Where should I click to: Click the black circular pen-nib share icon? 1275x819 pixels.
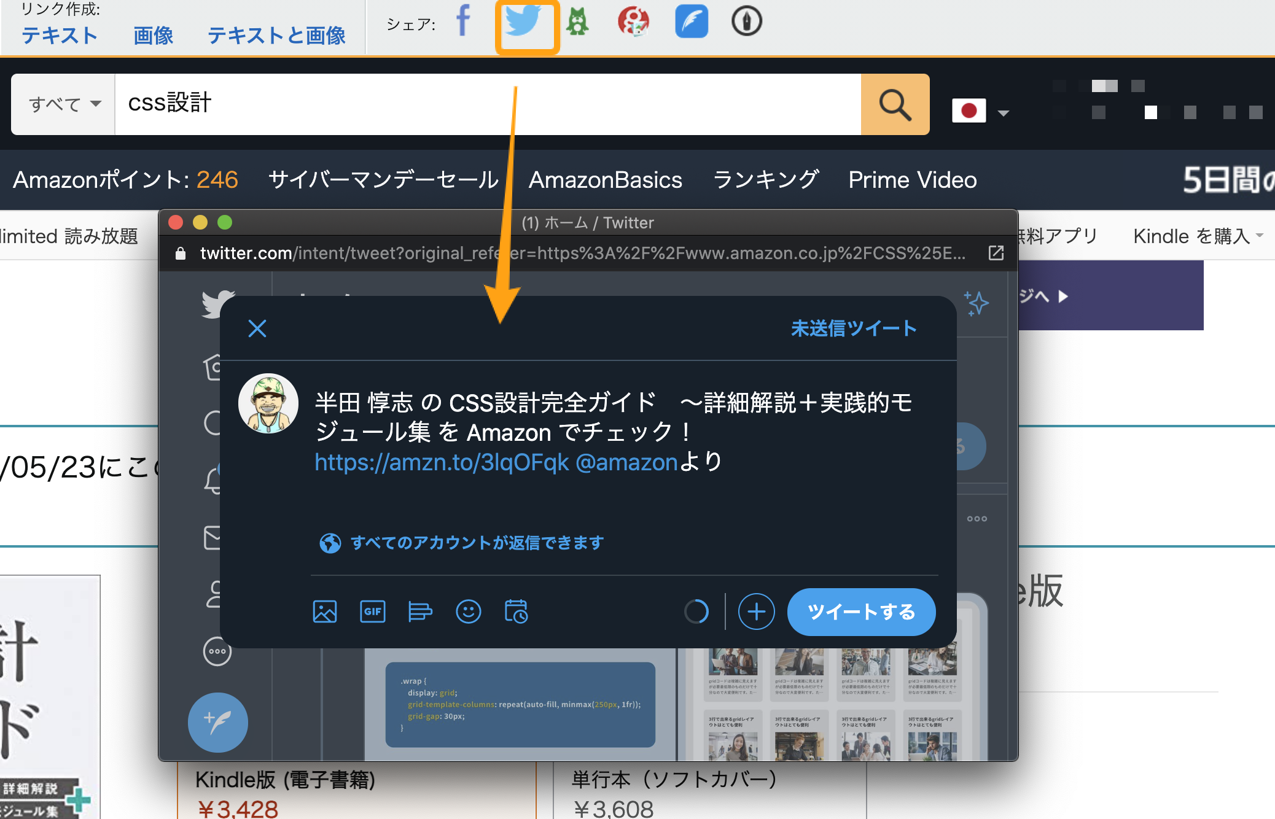(x=747, y=22)
